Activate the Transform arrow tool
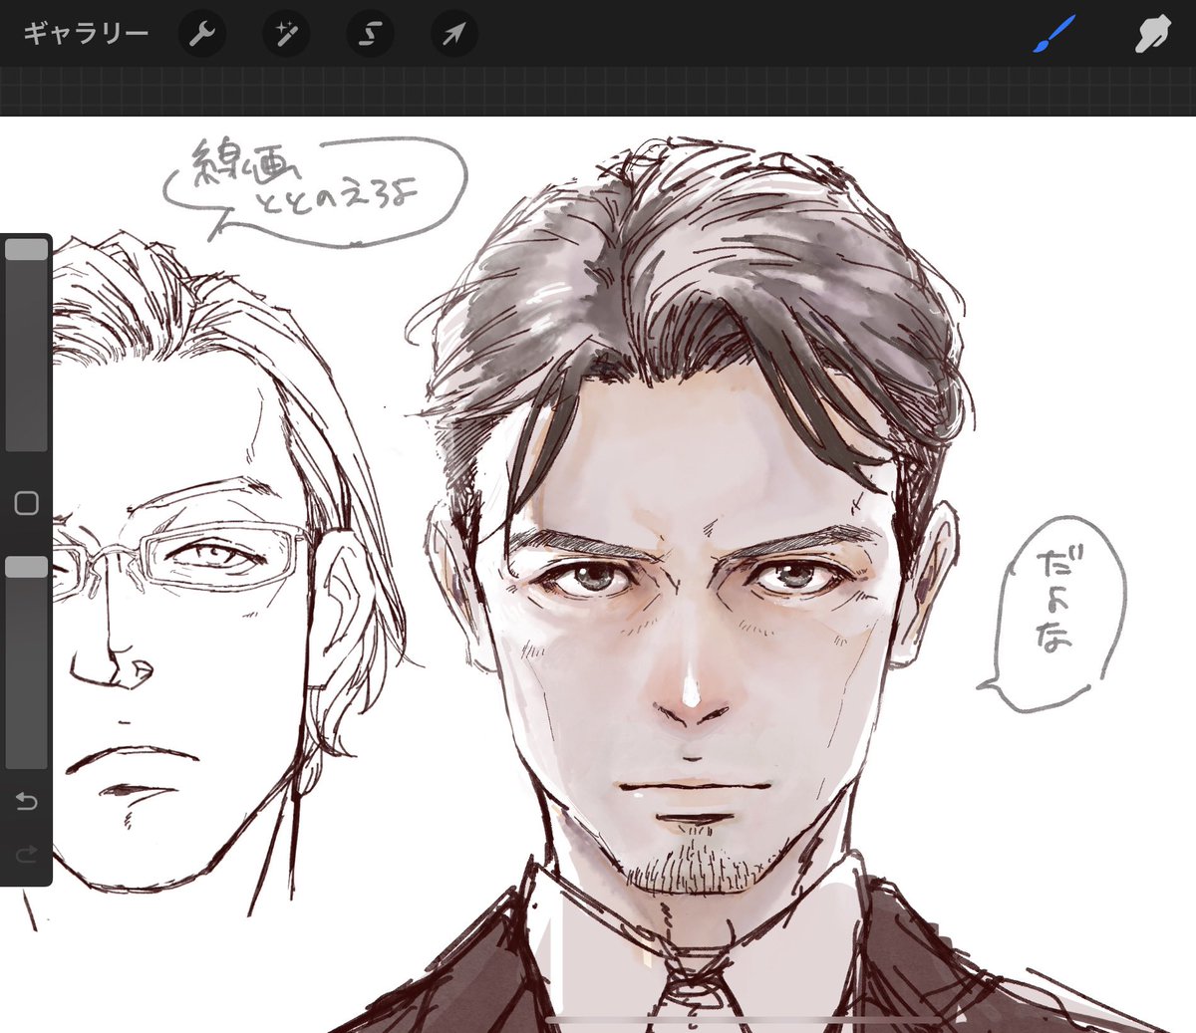Viewport: 1196px width, 1033px height. [453, 35]
